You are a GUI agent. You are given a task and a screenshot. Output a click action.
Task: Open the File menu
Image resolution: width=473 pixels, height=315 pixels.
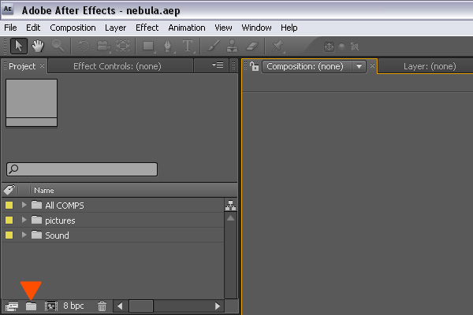[x=10, y=28]
